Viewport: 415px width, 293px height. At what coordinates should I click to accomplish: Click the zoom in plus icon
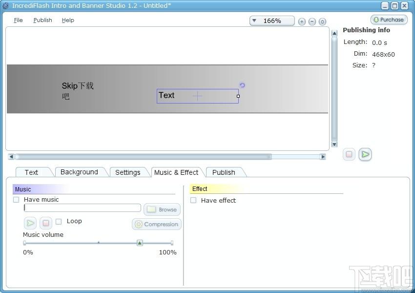coord(302,21)
